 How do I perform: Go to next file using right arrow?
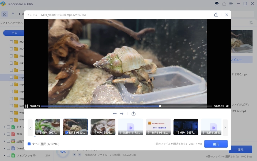point(122,114)
